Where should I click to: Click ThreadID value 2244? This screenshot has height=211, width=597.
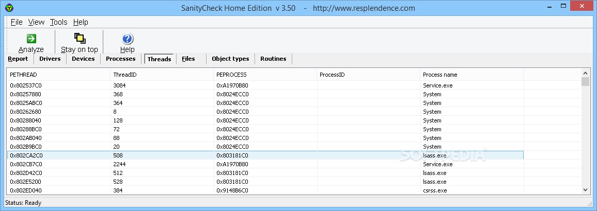(119, 164)
